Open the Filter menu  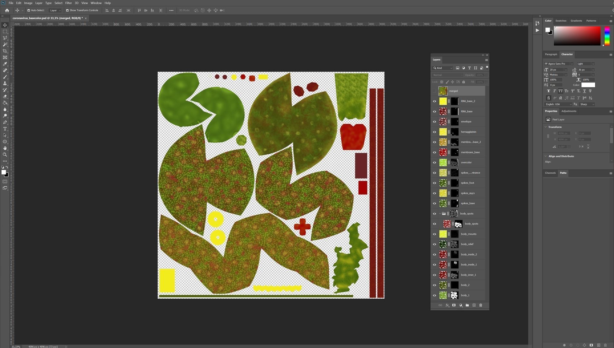[x=68, y=3]
